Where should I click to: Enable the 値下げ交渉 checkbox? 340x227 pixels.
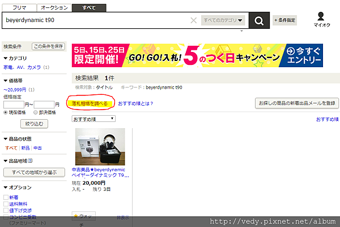click(6, 211)
